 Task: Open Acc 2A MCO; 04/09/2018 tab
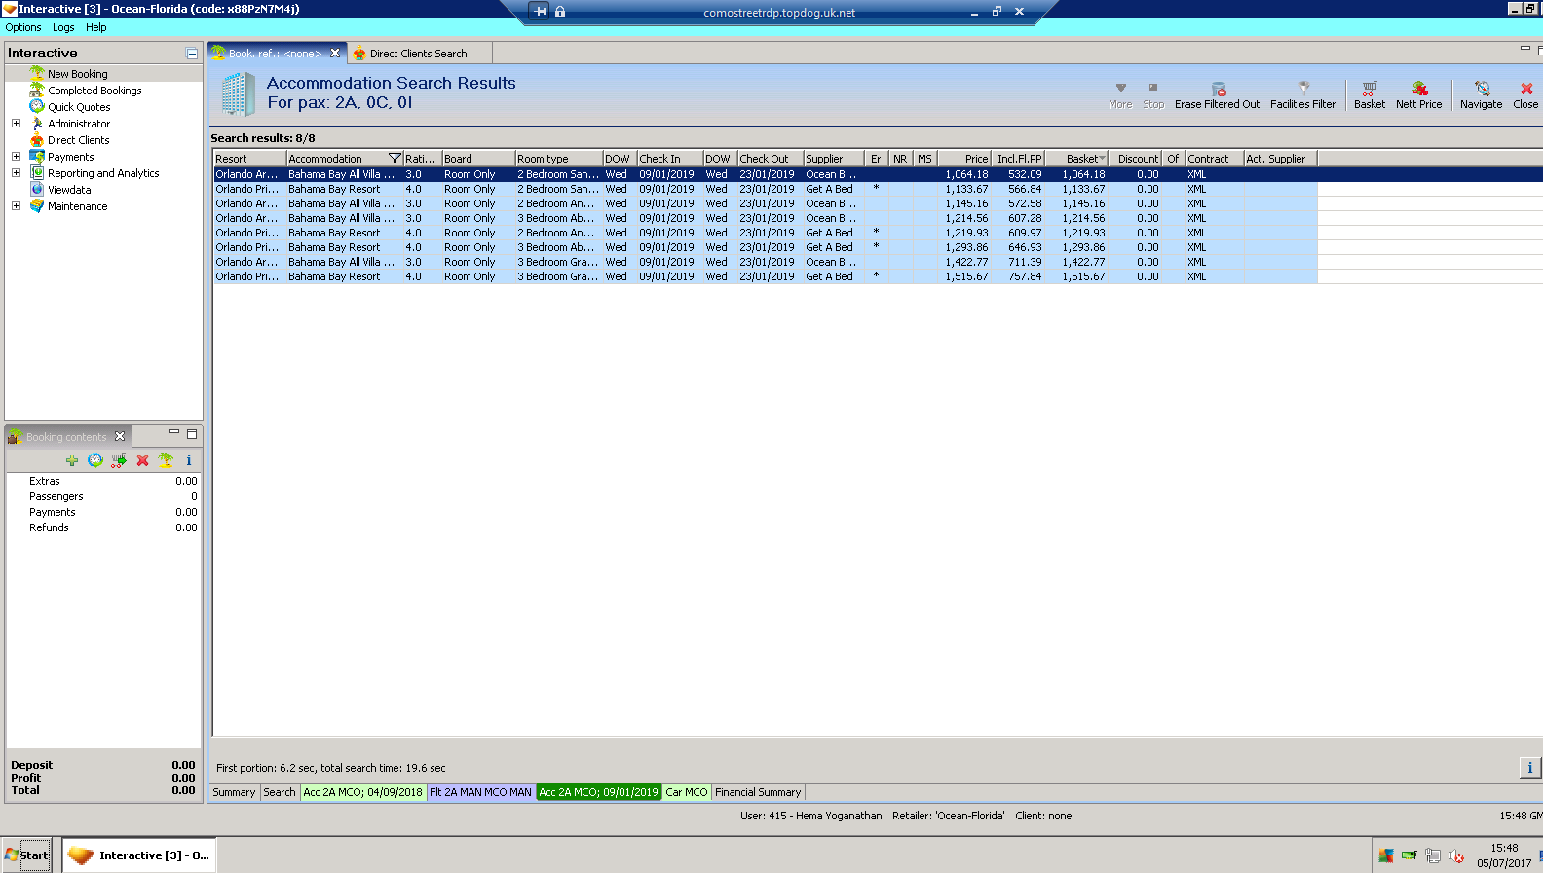click(362, 792)
